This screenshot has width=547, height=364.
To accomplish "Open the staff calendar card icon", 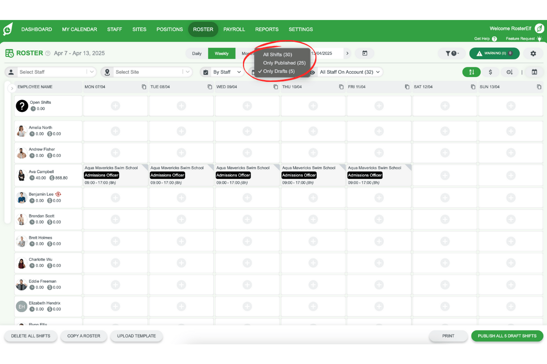I will [533, 72].
